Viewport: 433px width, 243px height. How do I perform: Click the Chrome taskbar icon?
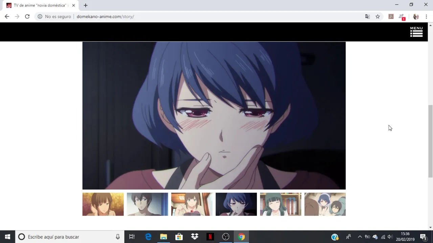pyautogui.click(x=241, y=237)
